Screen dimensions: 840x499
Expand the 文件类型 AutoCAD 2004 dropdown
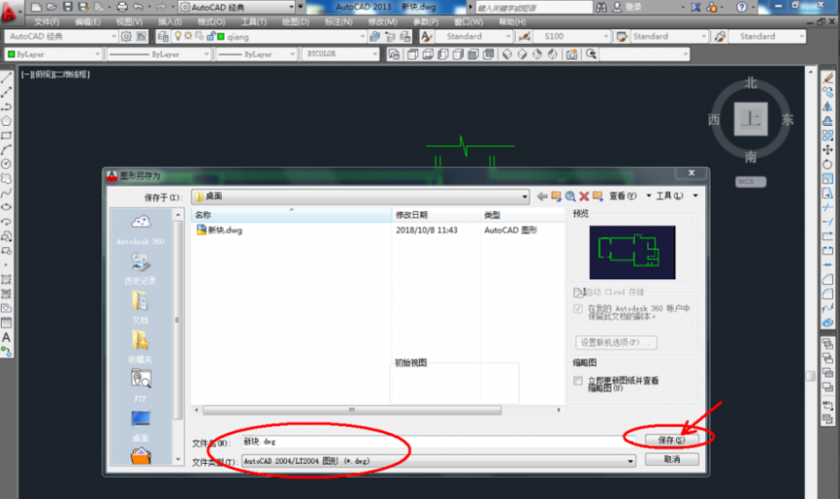click(630, 461)
